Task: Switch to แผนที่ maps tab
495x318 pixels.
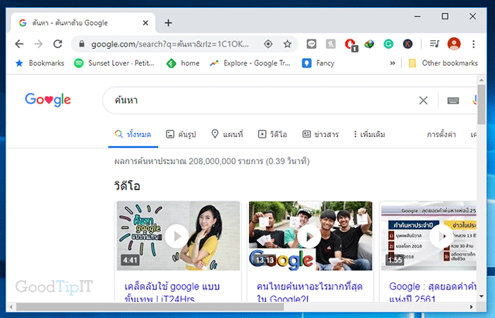Action: click(x=227, y=134)
